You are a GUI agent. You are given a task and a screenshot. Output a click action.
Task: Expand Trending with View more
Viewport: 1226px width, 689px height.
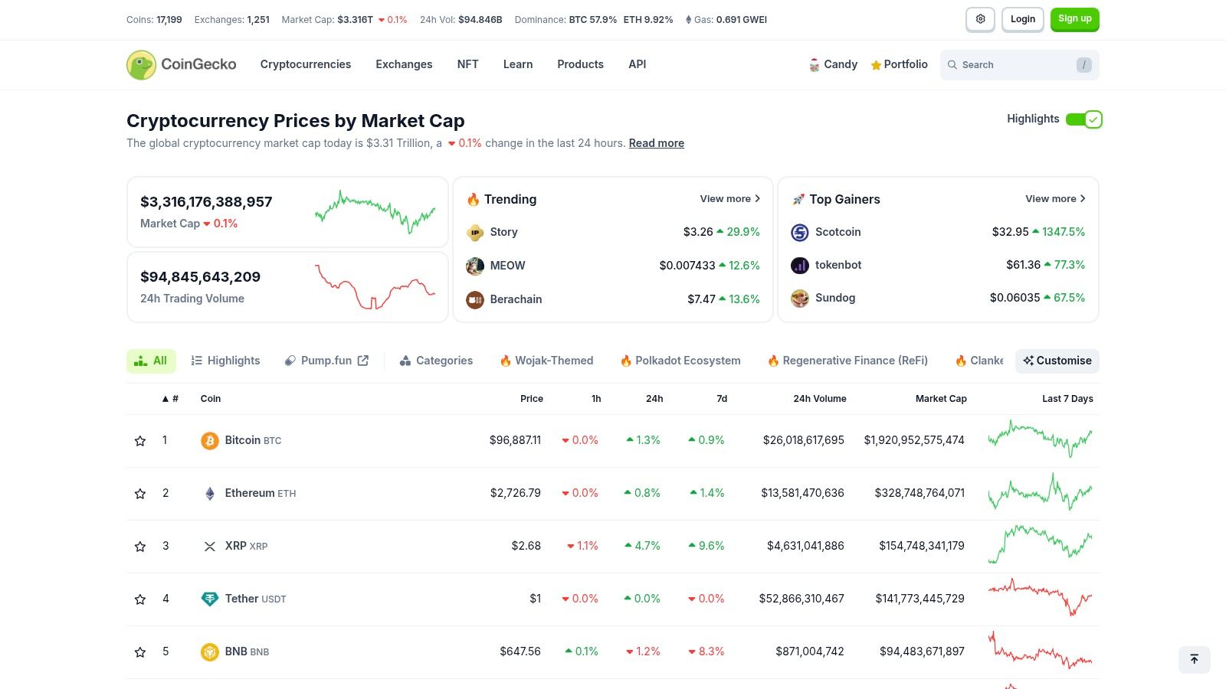(730, 199)
